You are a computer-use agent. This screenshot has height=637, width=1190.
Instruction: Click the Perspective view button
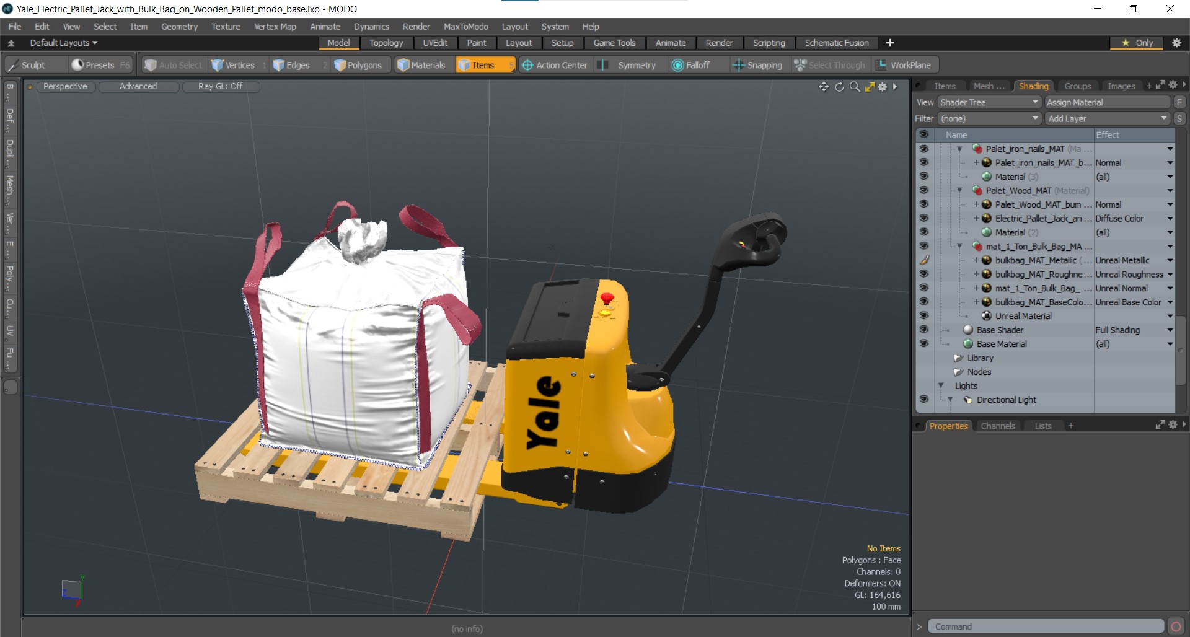[65, 86]
